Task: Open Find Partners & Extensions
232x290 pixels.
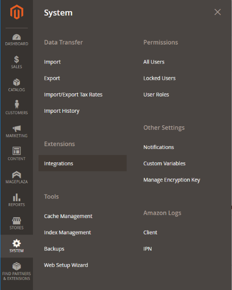Action: coord(17,271)
